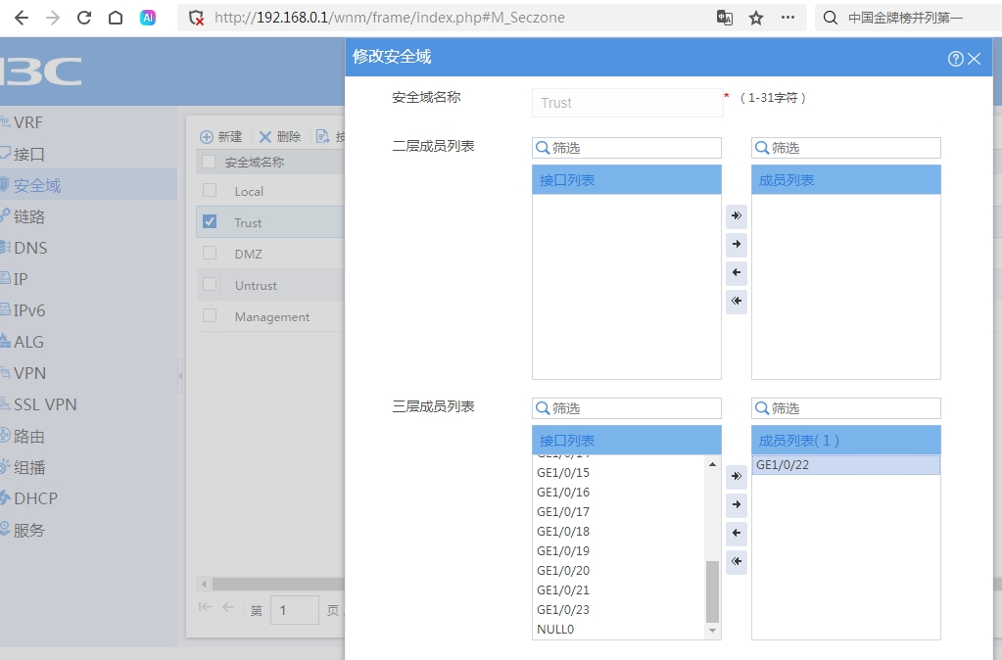This screenshot has width=1002, height=660.
Task: Remove selected layer-3 member from list
Action: point(737,533)
